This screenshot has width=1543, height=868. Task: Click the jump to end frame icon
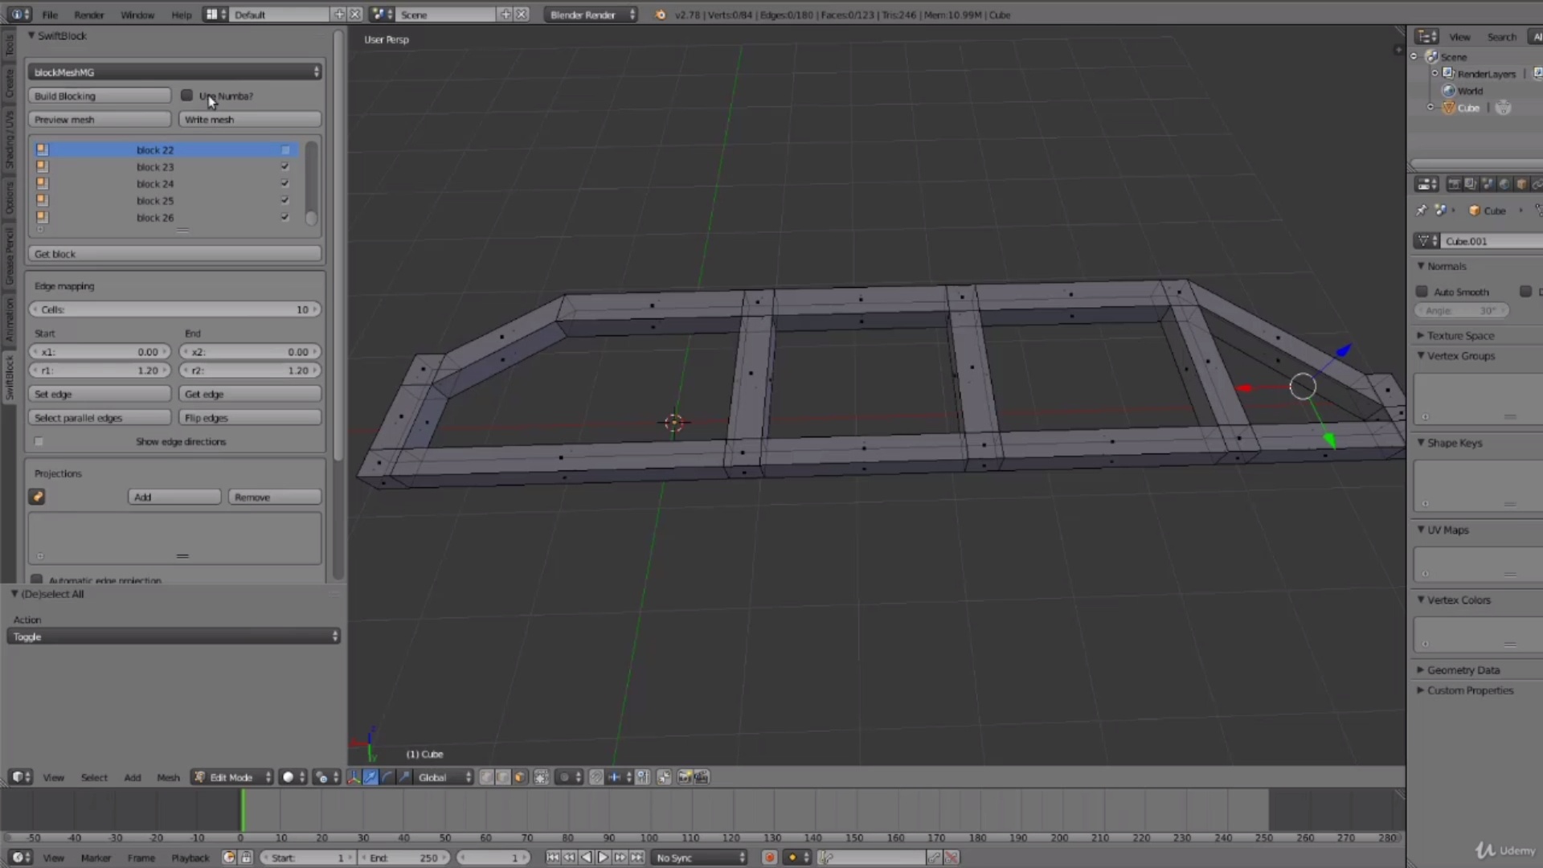pyautogui.click(x=637, y=858)
